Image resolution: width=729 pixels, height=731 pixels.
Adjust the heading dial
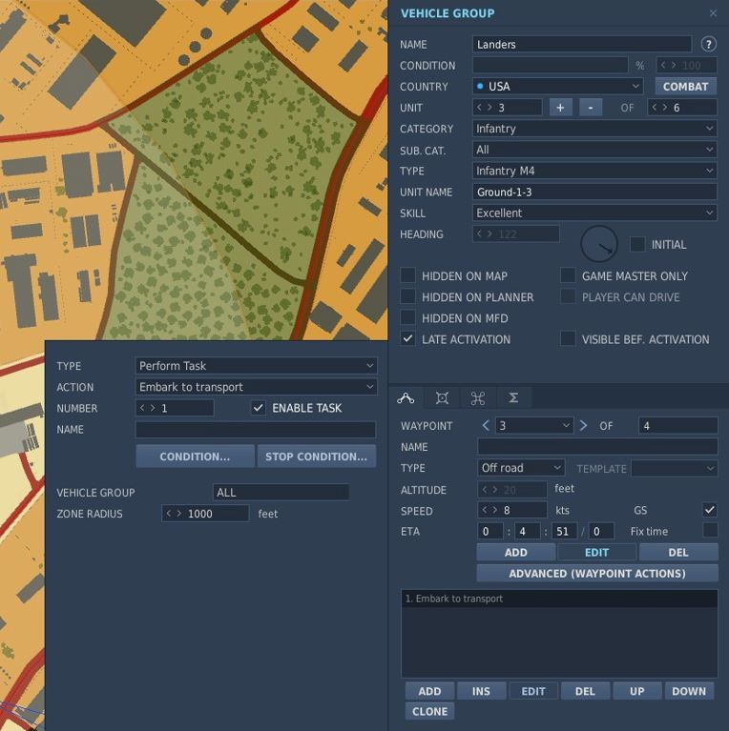(599, 244)
